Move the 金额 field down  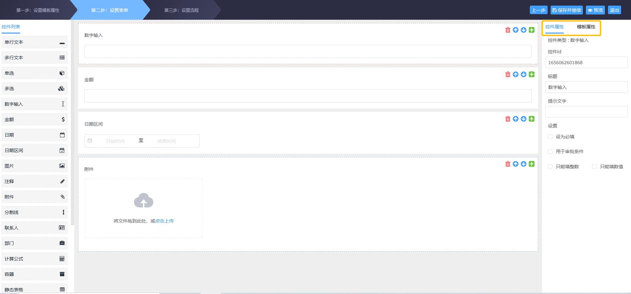pyautogui.click(x=524, y=74)
